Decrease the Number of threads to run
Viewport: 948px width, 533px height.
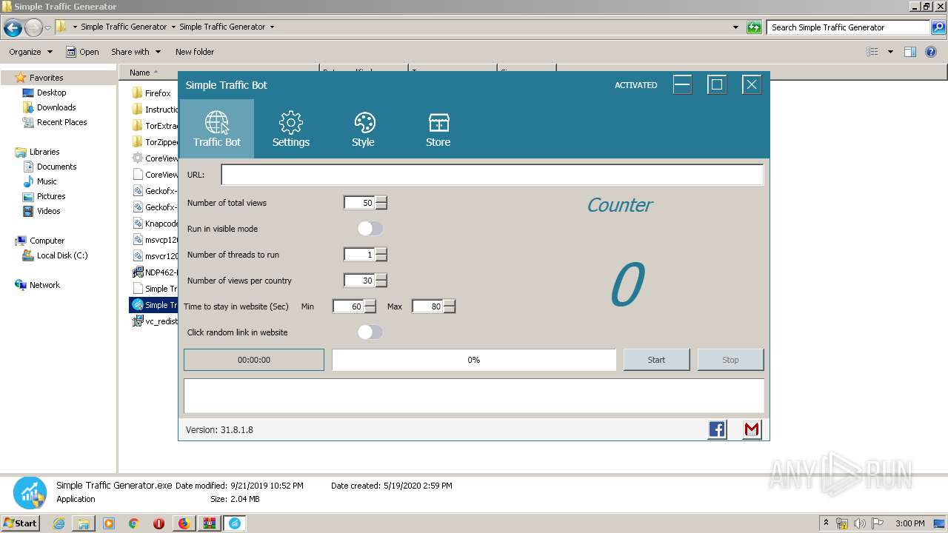pyautogui.click(x=381, y=258)
